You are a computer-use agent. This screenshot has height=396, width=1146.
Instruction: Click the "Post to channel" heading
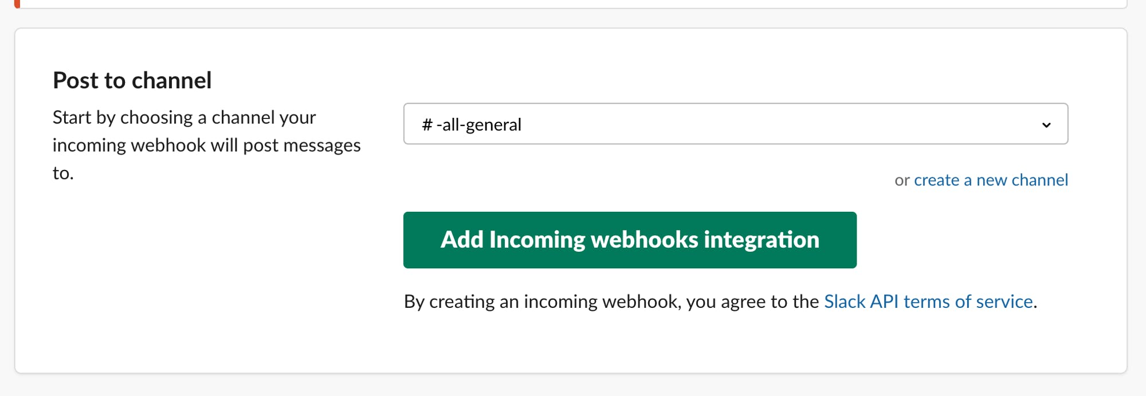132,81
